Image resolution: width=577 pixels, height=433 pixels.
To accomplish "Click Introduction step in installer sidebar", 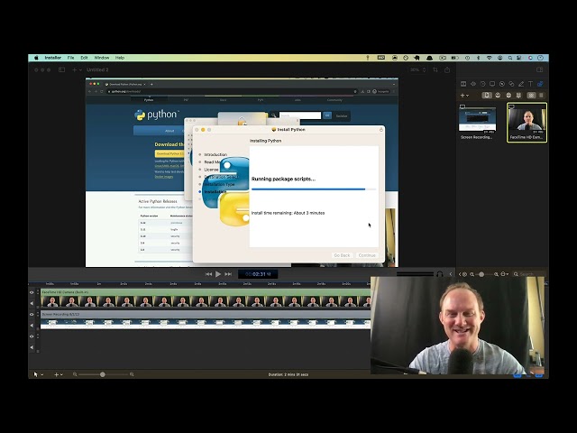I will pos(215,154).
